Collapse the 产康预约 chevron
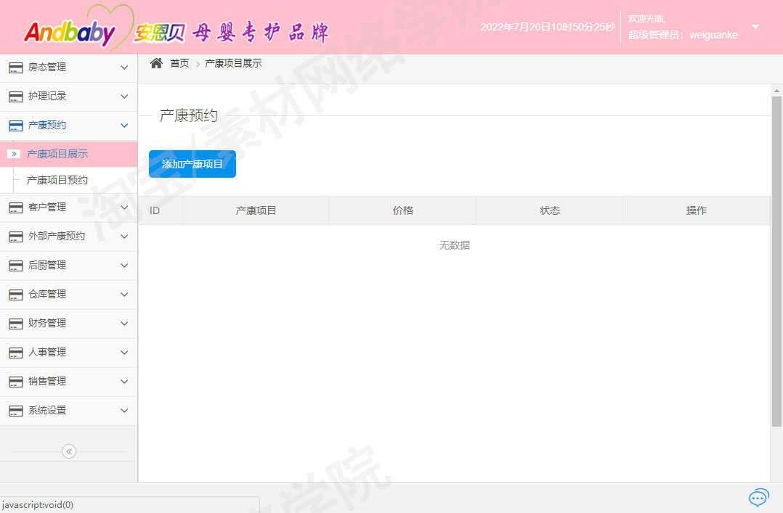This screenshot has width=783, height=513. (x=124, y=126)
